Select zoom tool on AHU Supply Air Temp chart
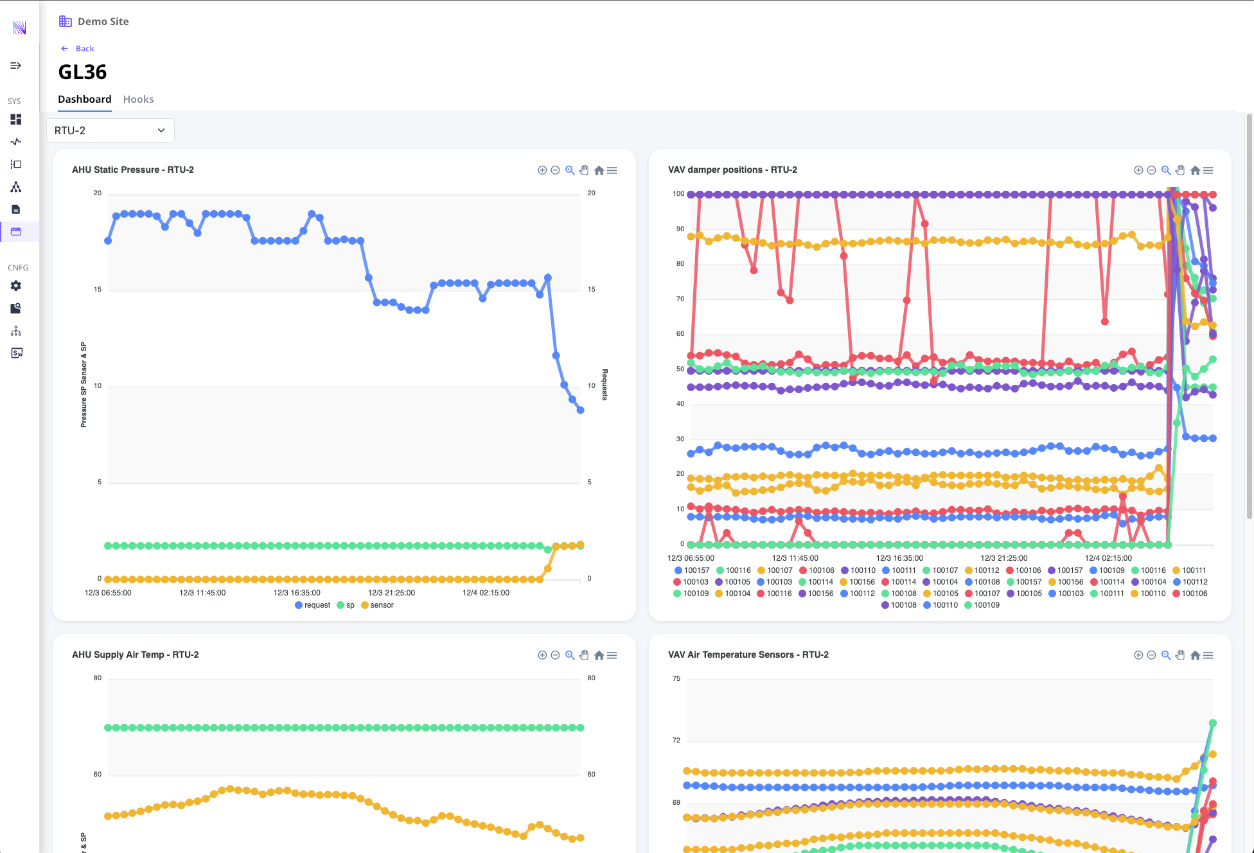Viewport: 1254px width, 853px height. [570, 655]
